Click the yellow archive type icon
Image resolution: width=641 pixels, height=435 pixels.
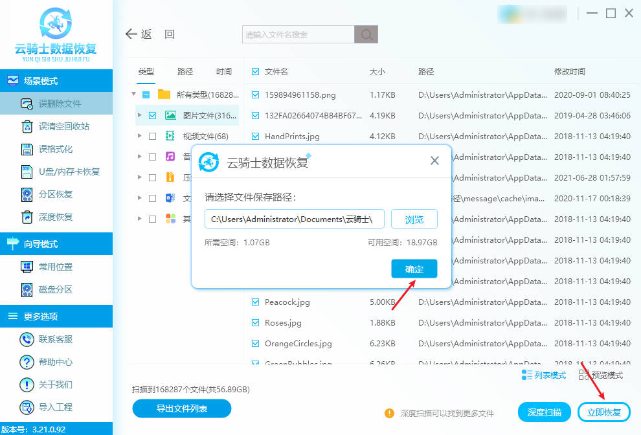pyautogui.click(x=170, y=177)
